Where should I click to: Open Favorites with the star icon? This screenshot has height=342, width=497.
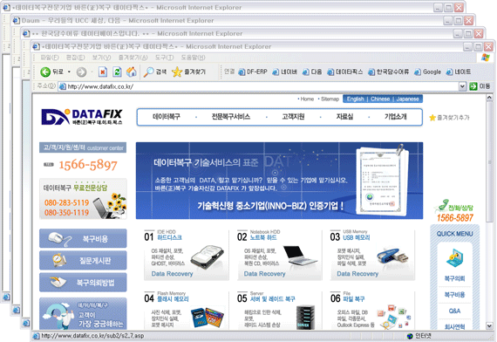(x=177, y=72)
